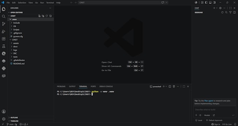The width and height of the screenshot is (238, 126).
Task: Toggle primary side bar visibility
Action: (206, 2)
